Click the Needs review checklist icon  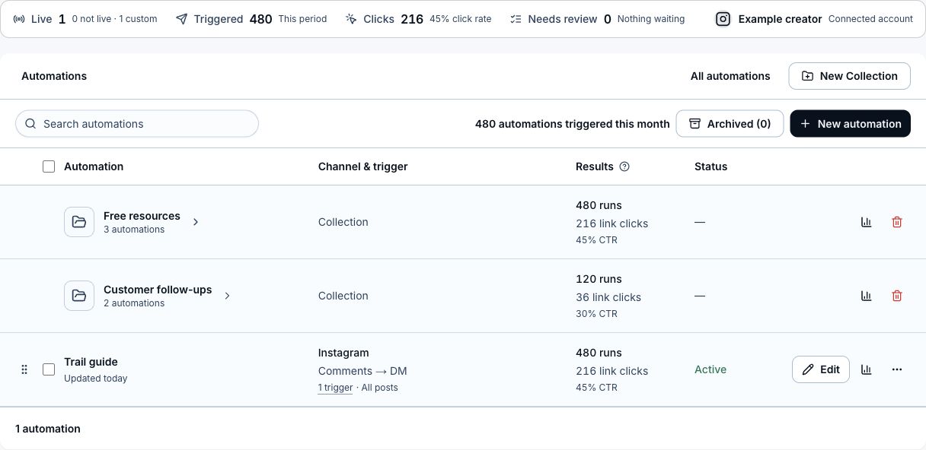(516, 19)
